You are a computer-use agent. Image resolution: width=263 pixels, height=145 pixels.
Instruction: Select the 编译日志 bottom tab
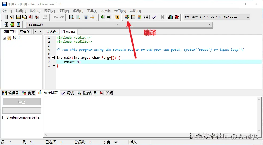tap(48, 93)
